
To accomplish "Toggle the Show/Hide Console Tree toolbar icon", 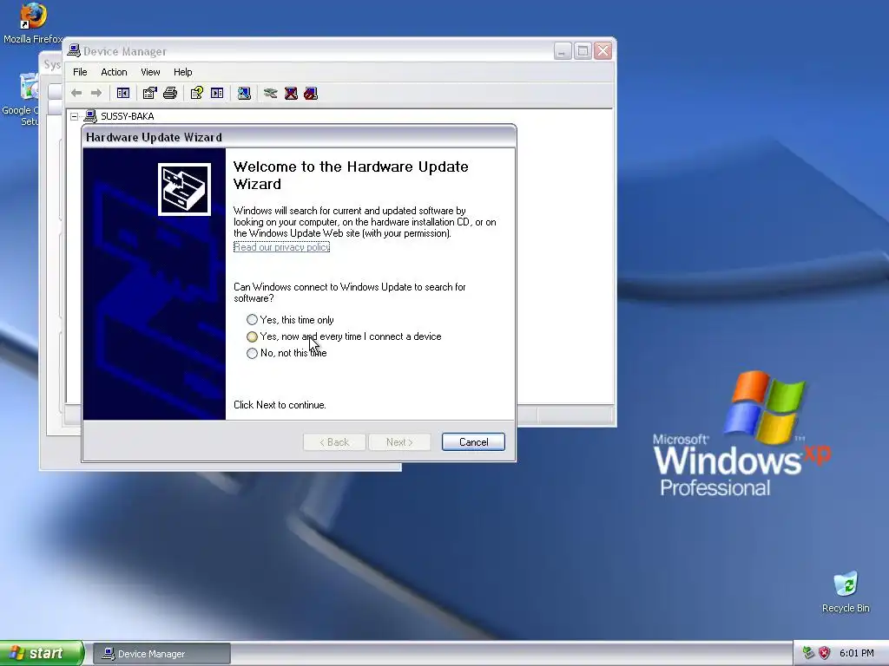I will (x=123, y=93).
